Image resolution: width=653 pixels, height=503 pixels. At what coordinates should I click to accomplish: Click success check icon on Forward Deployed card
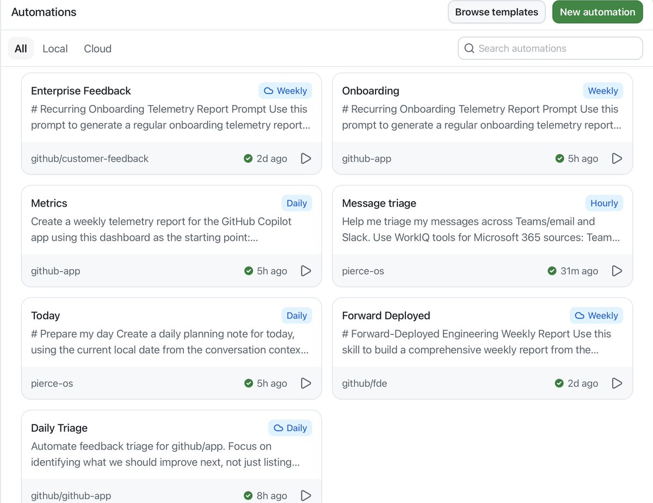click(559, 383)
